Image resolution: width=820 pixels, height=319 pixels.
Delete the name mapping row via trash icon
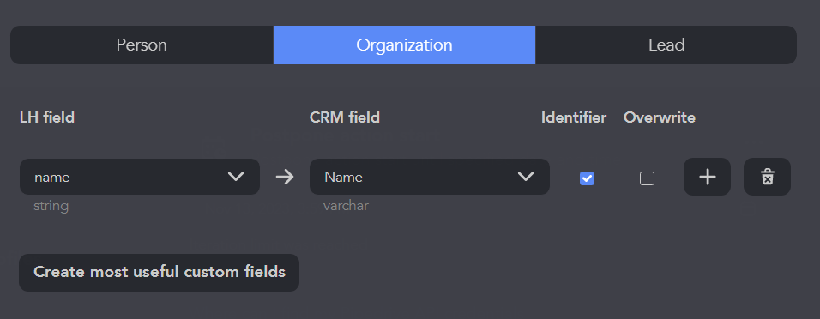[x=767, y=177]
